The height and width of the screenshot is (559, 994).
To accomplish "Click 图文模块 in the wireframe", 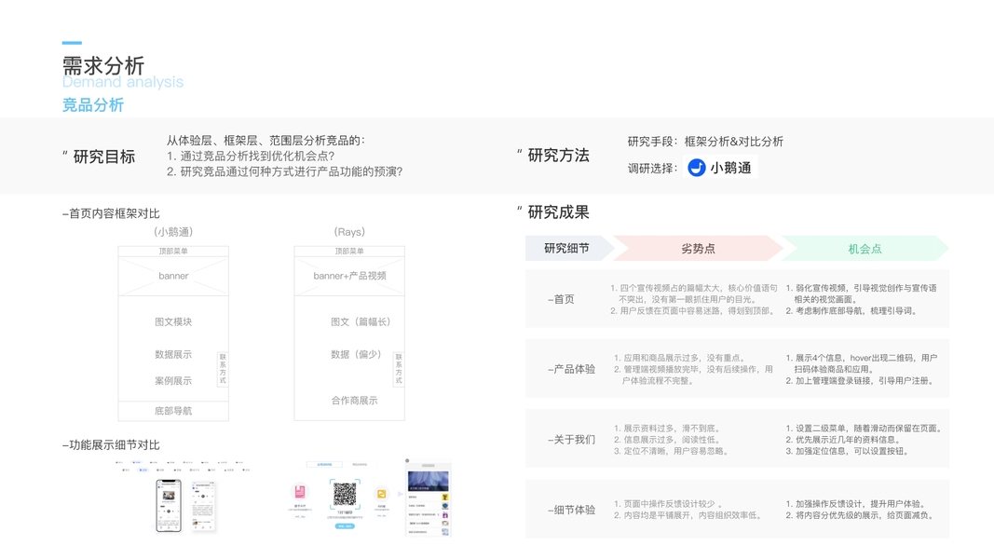I will (173, 322).
